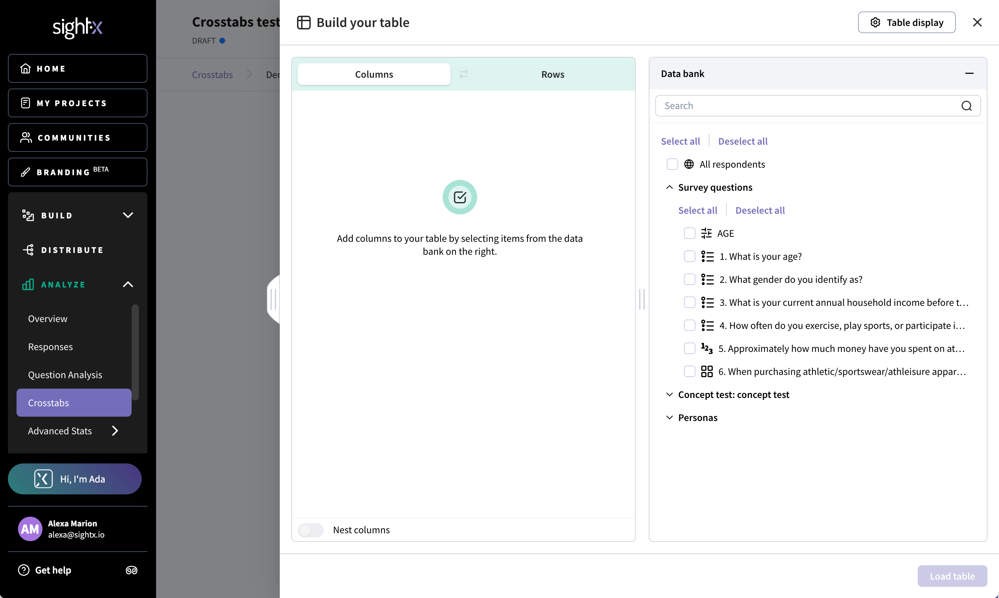Collapse the Survey questions section

(669, 187)
